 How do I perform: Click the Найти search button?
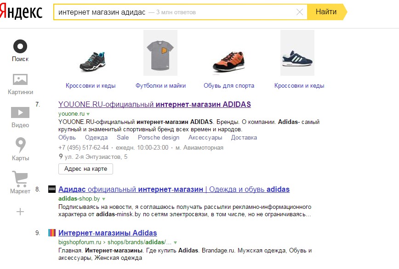(x=327, y=12)
